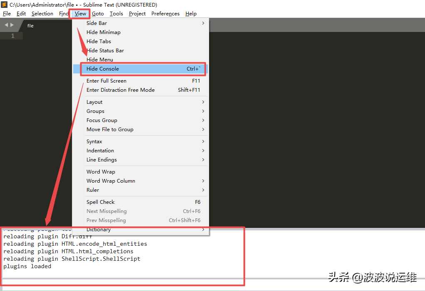This screenshot has height=291, width=425.
Task: Choose Hide Menu
Action: [x=141, y=59]
